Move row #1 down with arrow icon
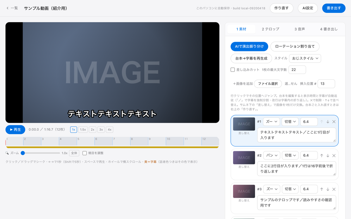Image resolution: width=351 pixels, height=219 pixels. [x=328, y=122]
